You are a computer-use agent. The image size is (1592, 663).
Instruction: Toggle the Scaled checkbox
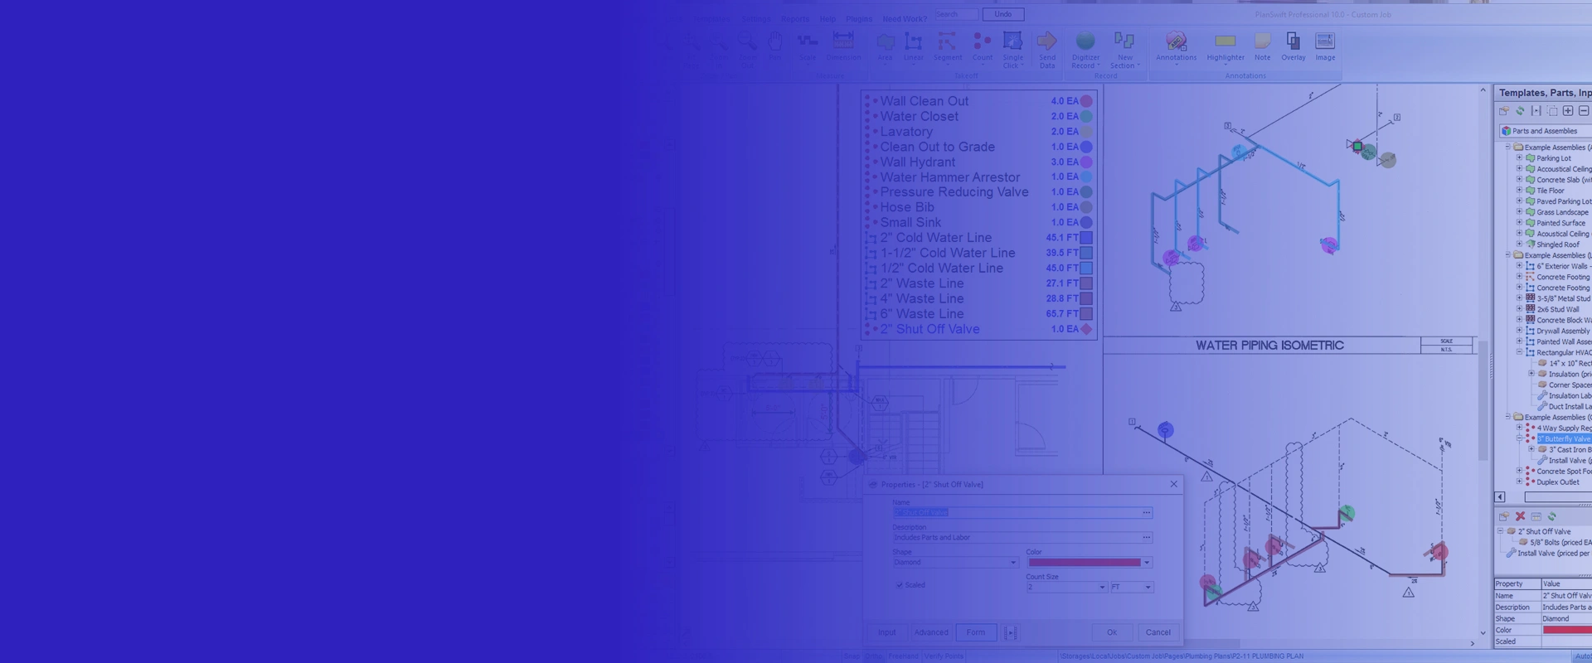pos(900,585)
